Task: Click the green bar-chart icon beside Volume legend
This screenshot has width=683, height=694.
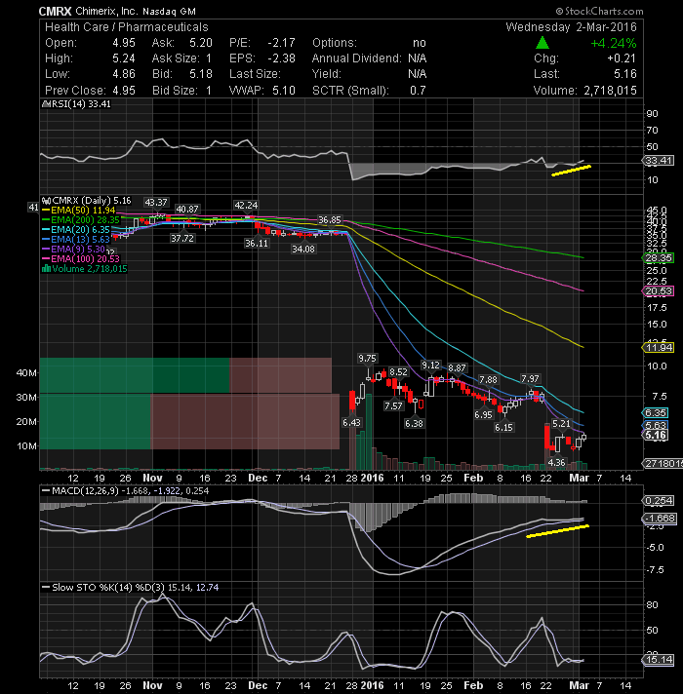Action: (46, 269)
